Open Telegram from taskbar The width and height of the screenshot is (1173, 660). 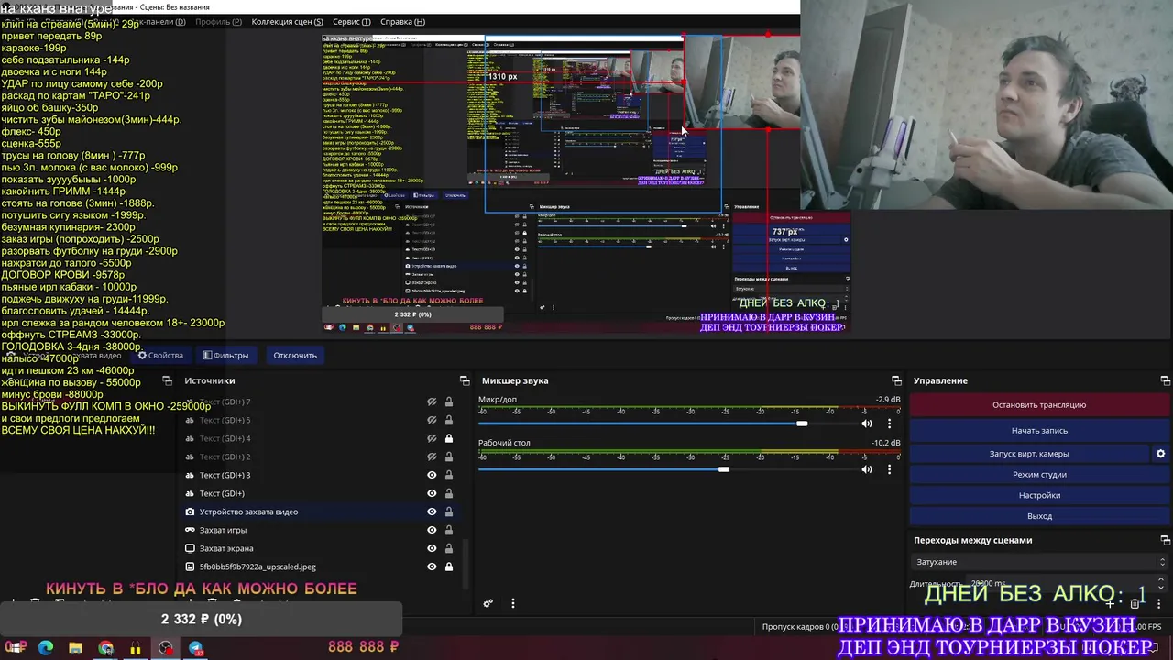coord(196,648)
